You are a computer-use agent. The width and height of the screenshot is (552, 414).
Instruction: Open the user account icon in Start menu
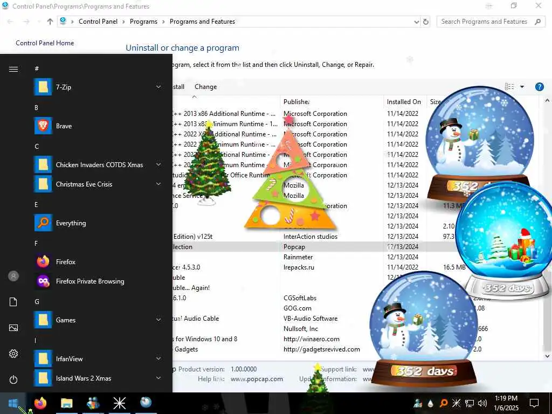click(x=13, y=276)
